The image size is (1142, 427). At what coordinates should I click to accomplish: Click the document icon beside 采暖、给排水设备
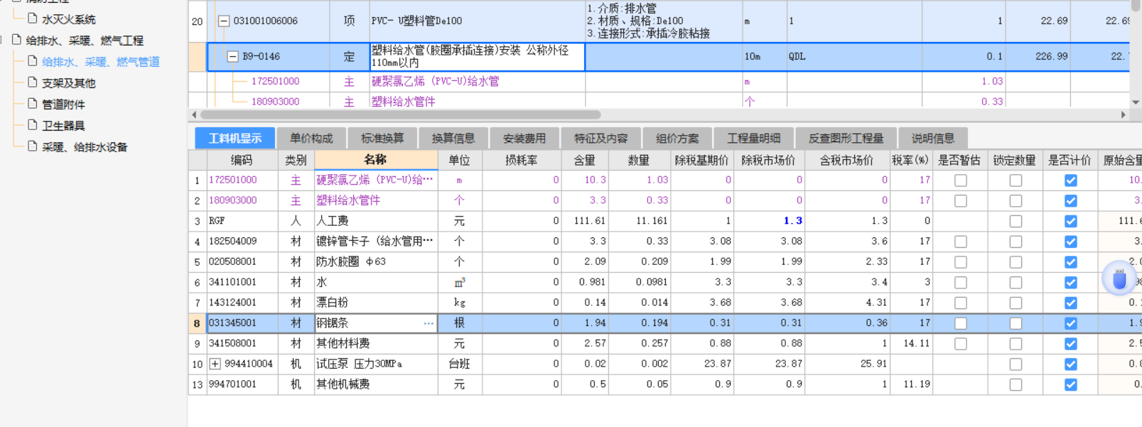32,146
